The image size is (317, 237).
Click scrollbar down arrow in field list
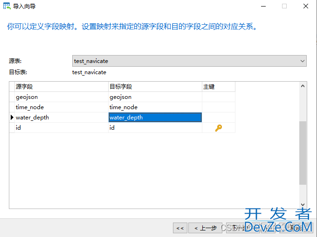[303, 205]
